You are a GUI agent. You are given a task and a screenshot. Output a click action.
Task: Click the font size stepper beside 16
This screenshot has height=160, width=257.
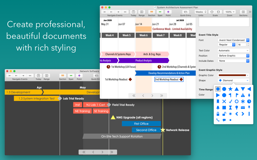click(x=248, y=45)
